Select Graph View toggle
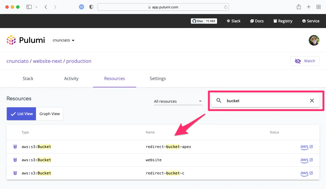 49,114
